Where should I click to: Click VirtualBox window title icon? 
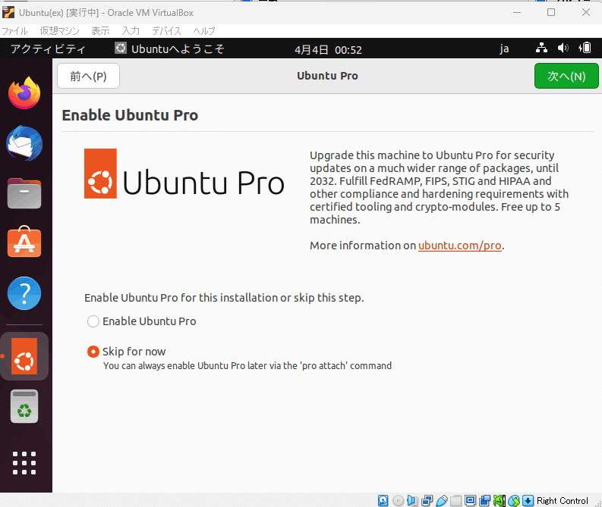coord(8,12)
